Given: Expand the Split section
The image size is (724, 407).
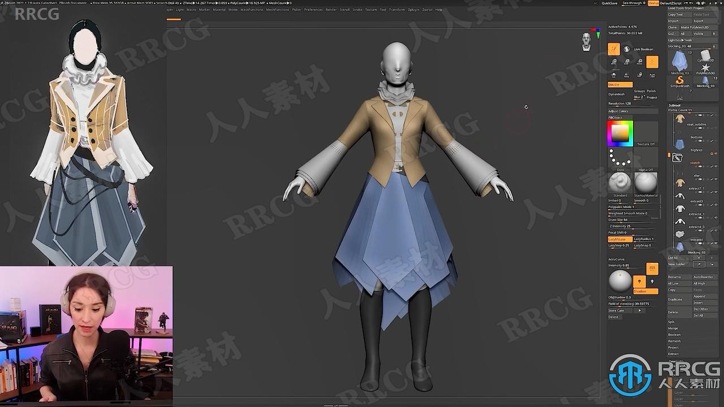Looking at the screenshot, I should tap(671, 322).
